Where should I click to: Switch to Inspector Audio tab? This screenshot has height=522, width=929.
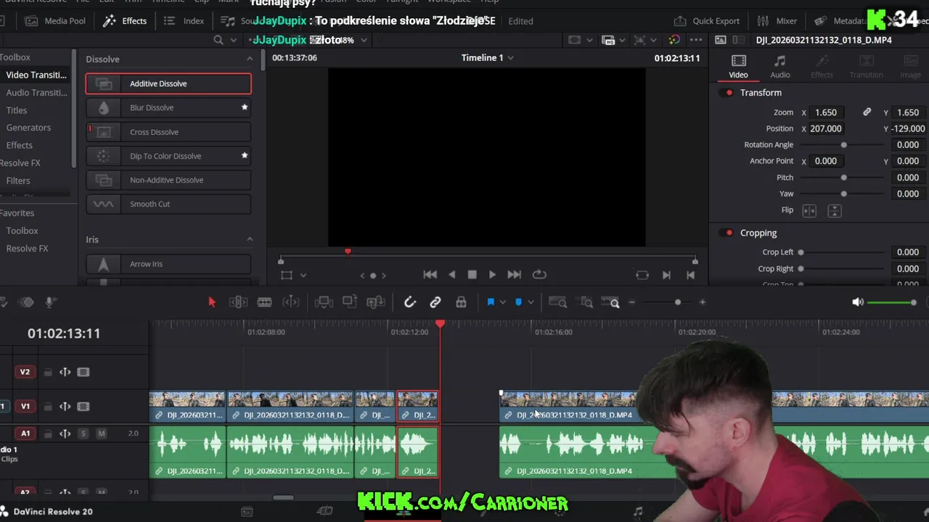780,67
